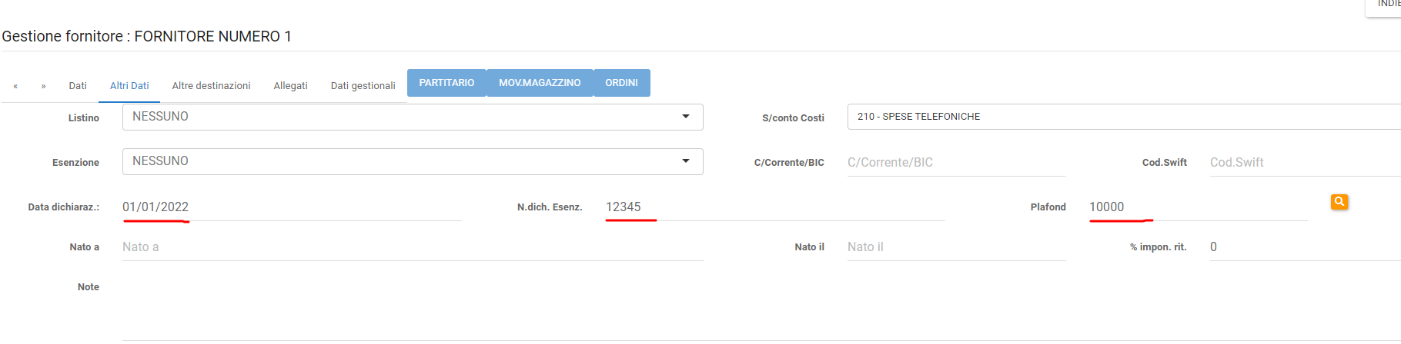Click the Nato a text field
The height and width of the screenshot is (344, 1401).
point(412,247)
